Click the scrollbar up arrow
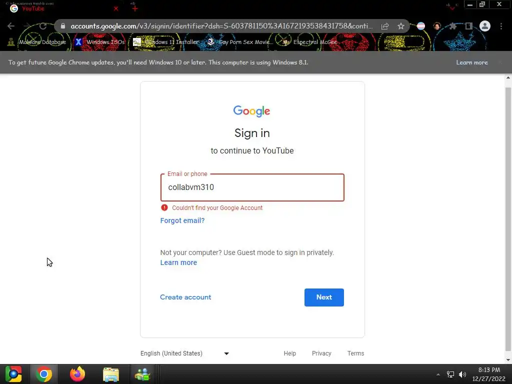 point(508,77)
